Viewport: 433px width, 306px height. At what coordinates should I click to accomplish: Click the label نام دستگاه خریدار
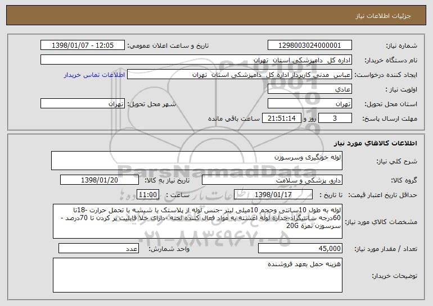point(391,60)
